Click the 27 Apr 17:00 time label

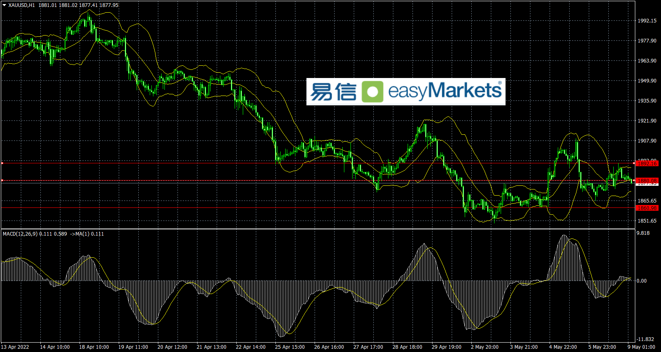click(x=368, y=347)
